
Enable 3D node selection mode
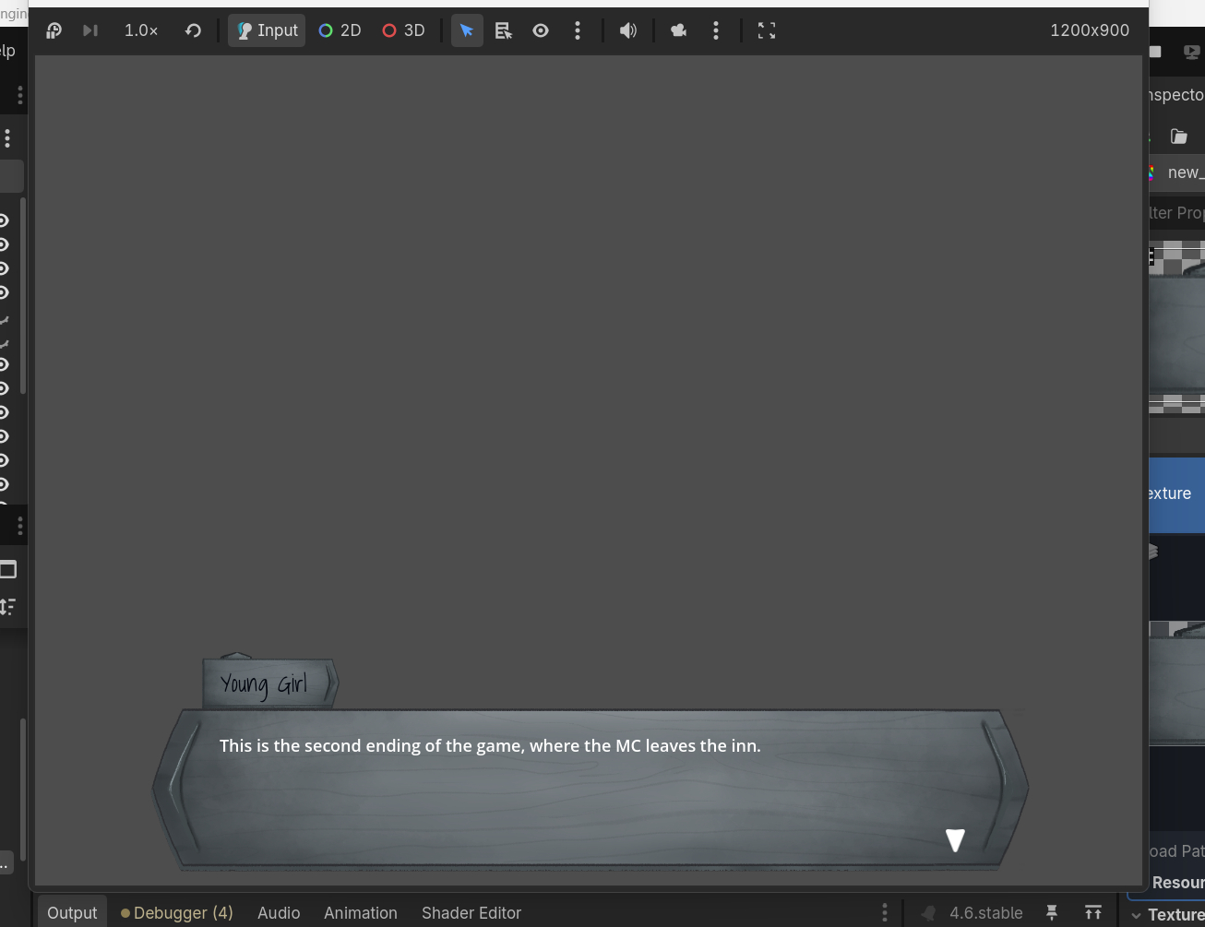click(x=403, y=30)
